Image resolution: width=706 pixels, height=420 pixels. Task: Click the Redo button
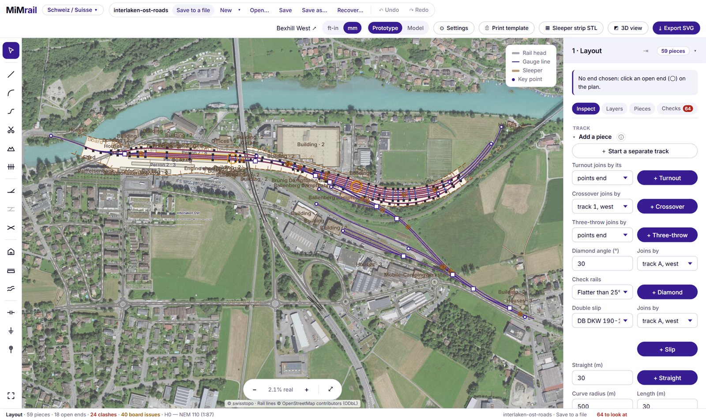419,10
